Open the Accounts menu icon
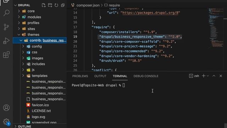Image resolution: width=227 pixels, height=128 pixels. [6, 108]
